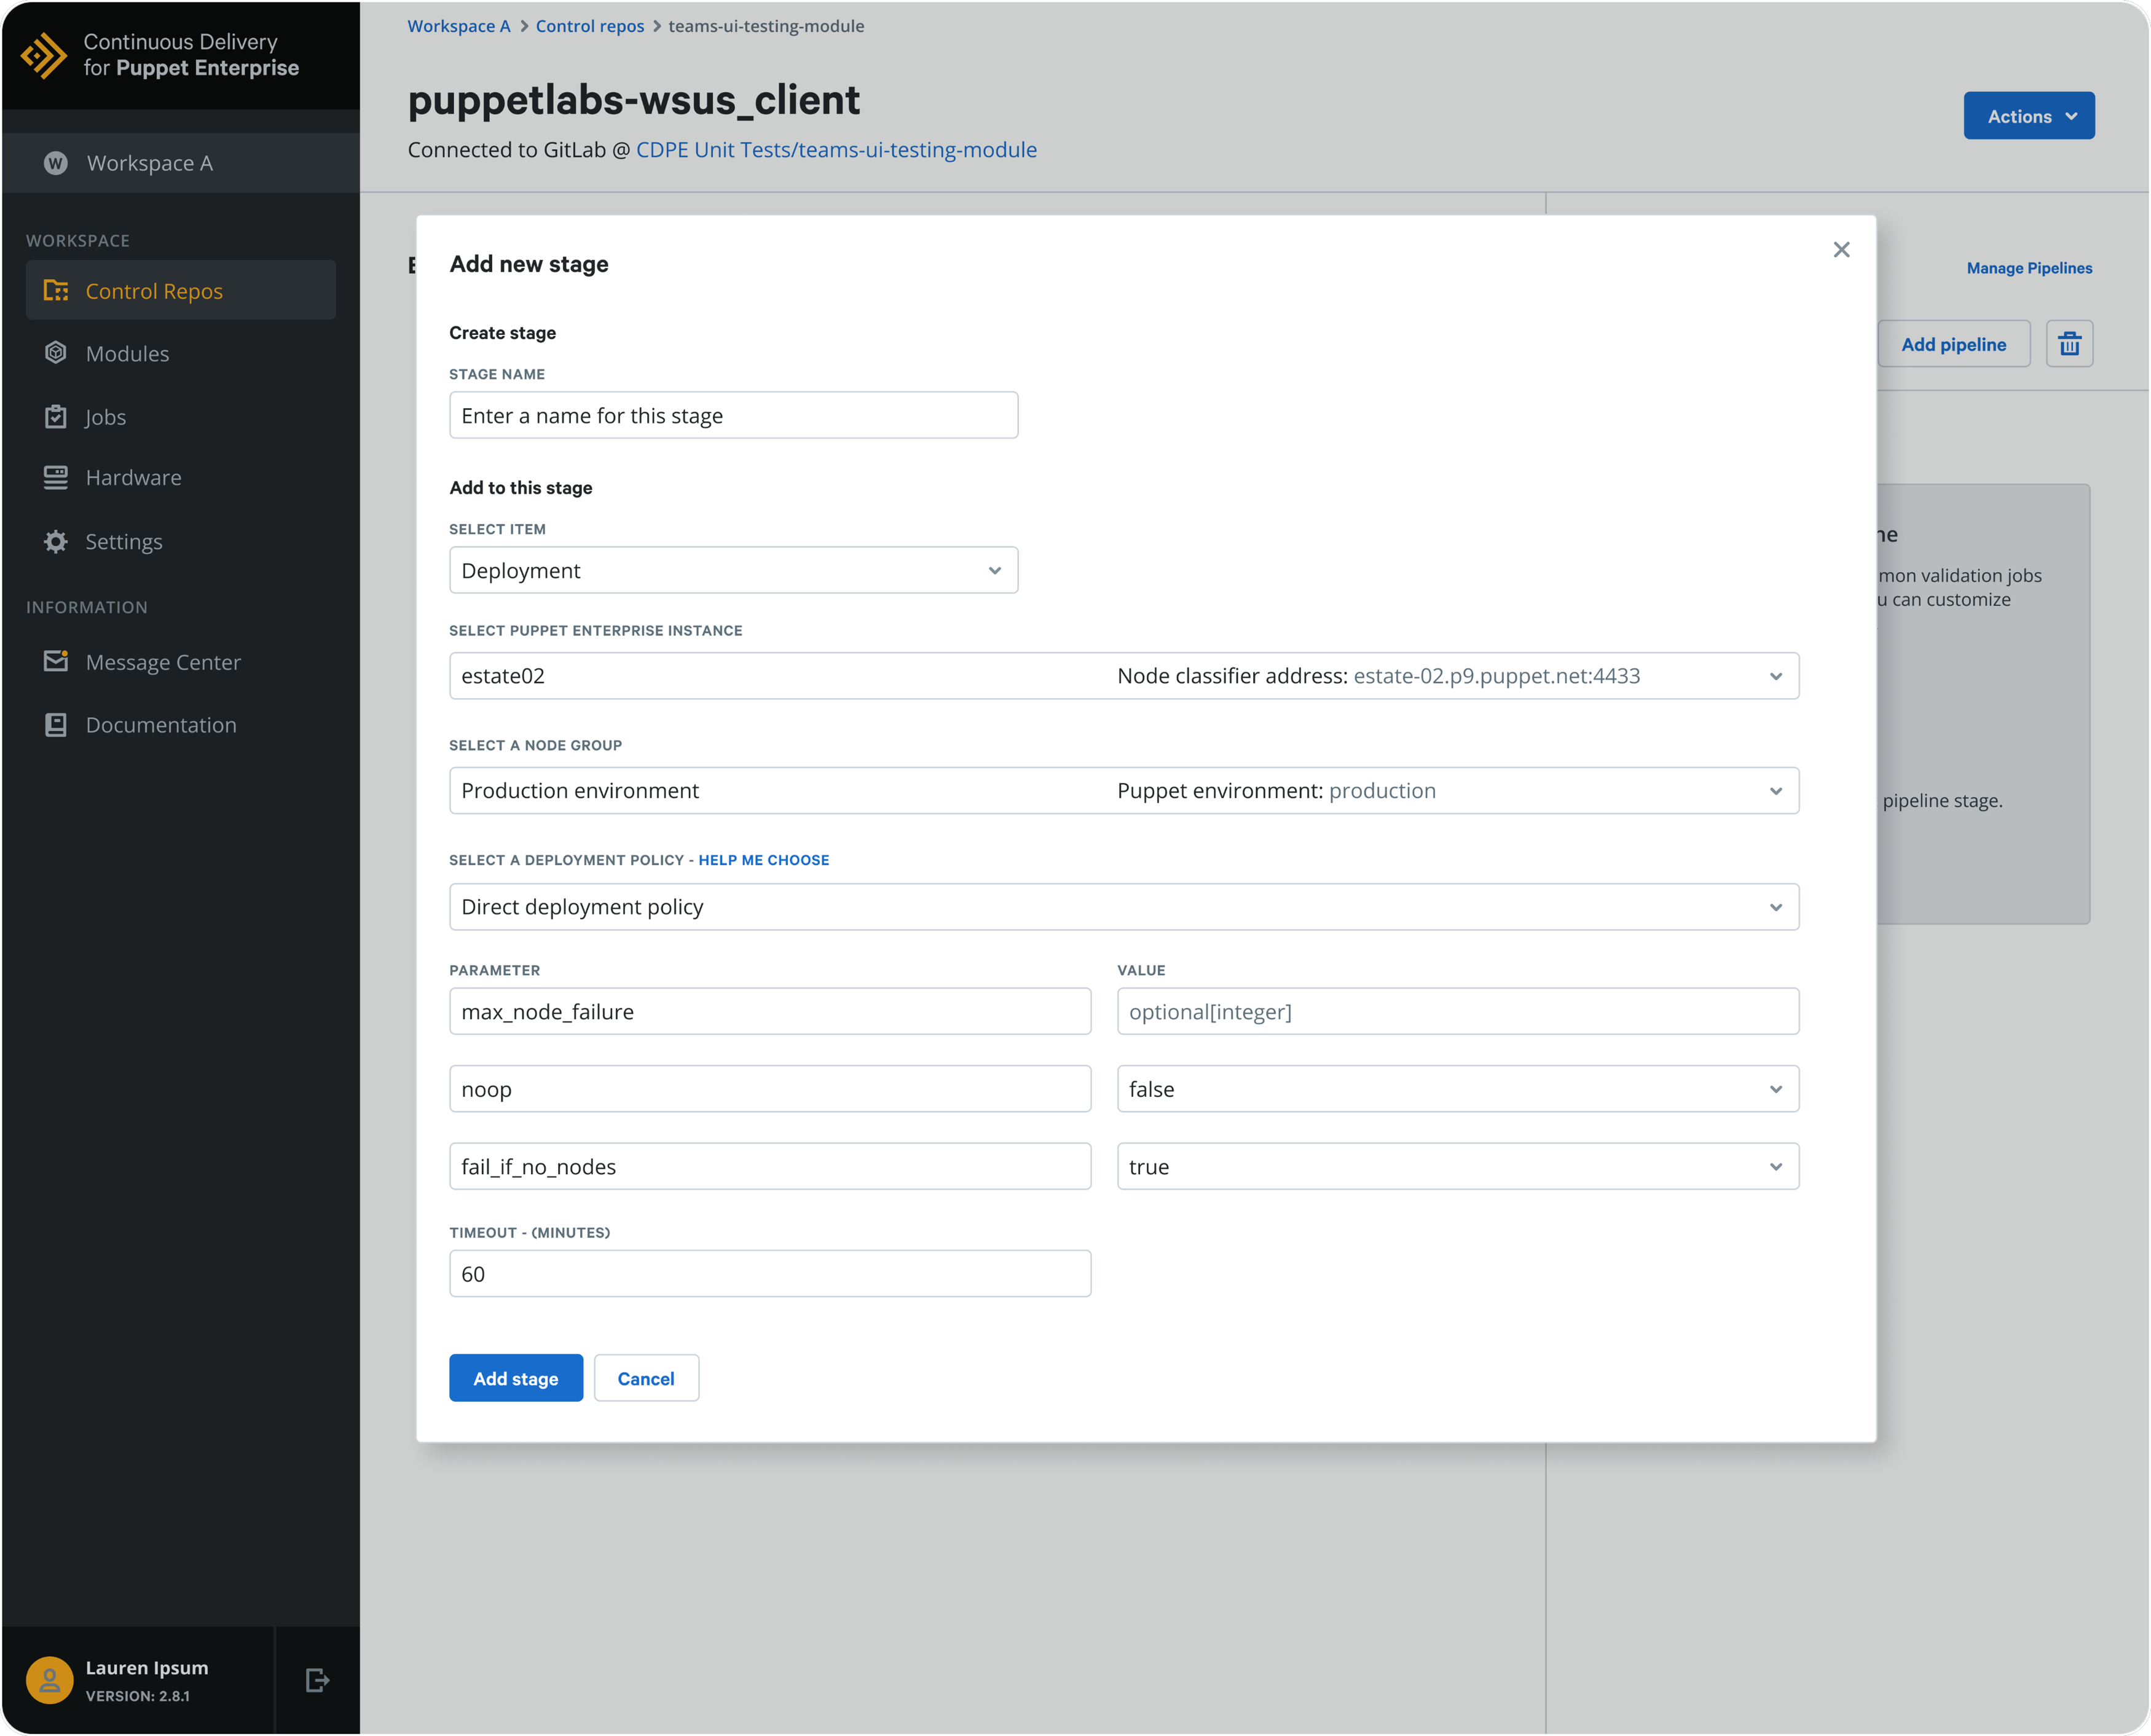Screen dimensions: 2151x1736
Task: Click the Jobs sidebar icon
Action: (x=52, y=416)
